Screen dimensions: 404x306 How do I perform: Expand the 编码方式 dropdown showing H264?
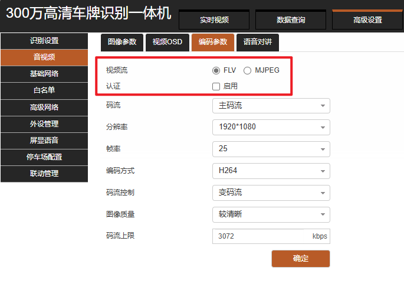(271, 171)
